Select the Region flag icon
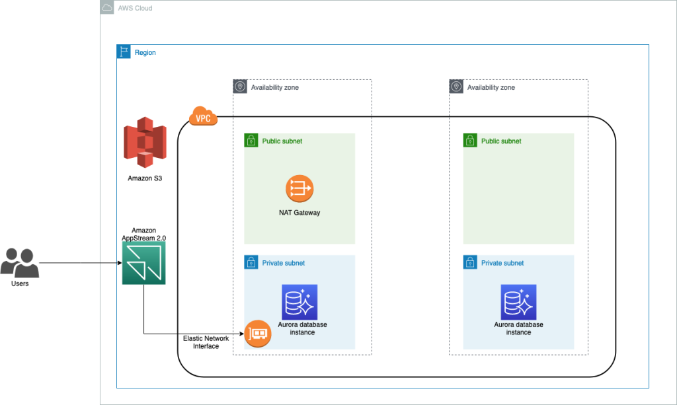The height and width of the screenshot is (405, 677). (123, 52)
